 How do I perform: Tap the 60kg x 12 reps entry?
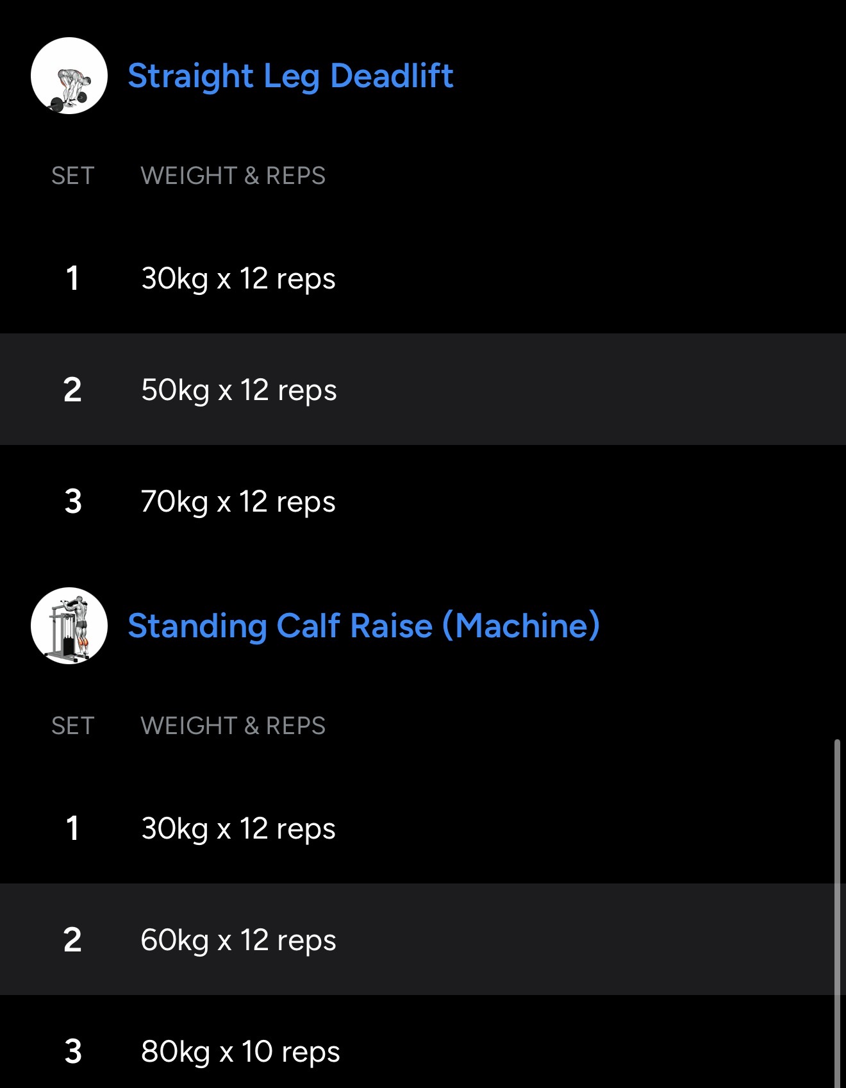pos(238,940)
